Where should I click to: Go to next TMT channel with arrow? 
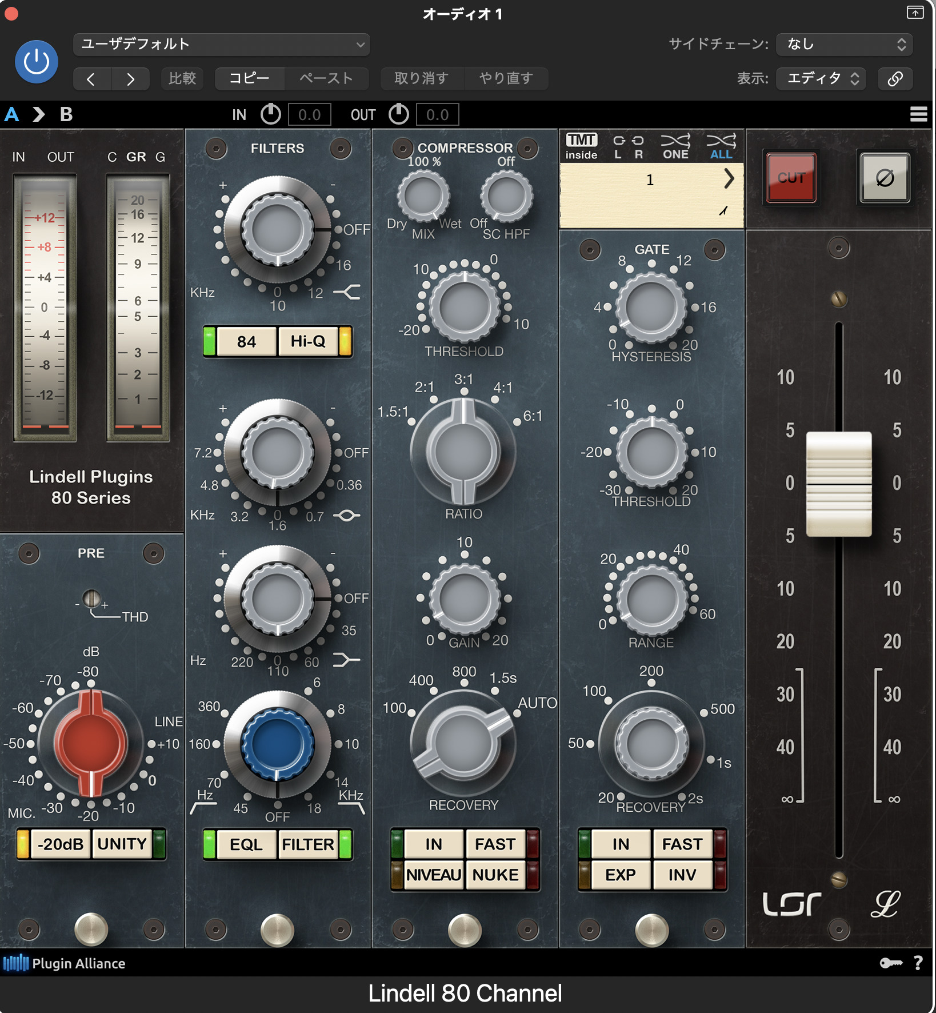729,179
